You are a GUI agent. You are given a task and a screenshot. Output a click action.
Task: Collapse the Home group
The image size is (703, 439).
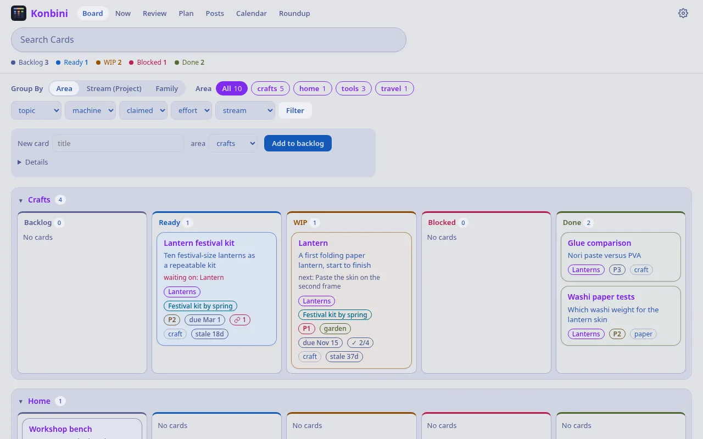[x=21, y=402]
